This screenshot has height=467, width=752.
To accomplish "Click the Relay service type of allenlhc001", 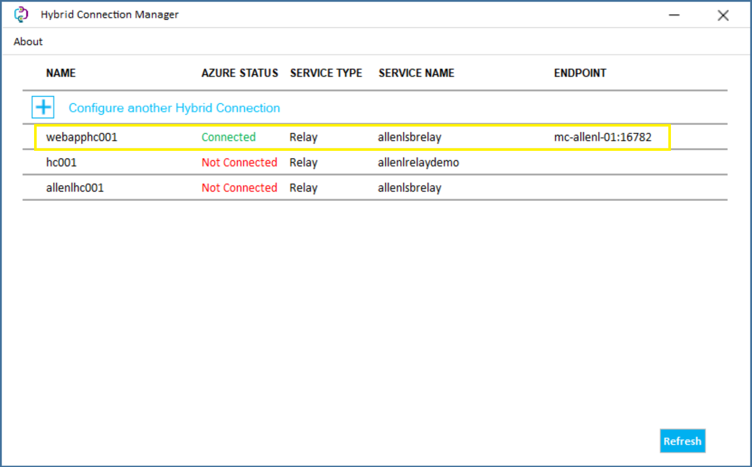I will (x=303, y=188).
